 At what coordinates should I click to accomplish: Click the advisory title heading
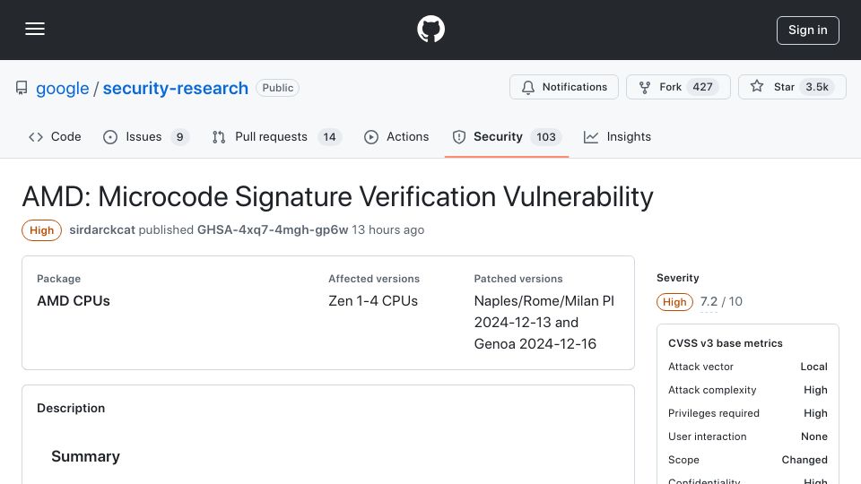coord(338,196)
